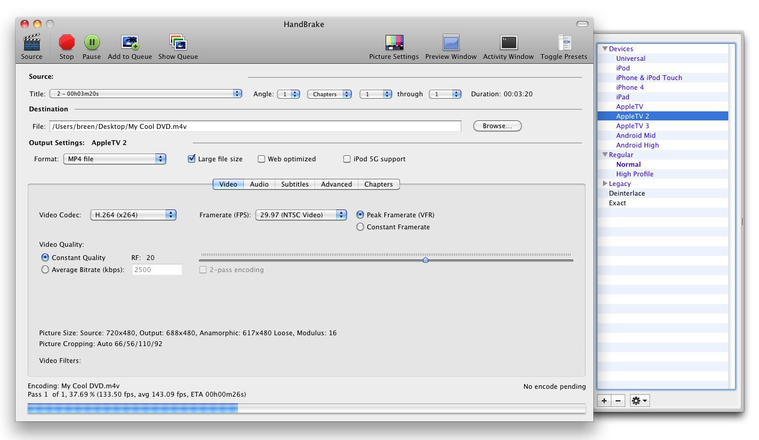Open the Framerate (FPS) dropdown

[x=301, y=215]
